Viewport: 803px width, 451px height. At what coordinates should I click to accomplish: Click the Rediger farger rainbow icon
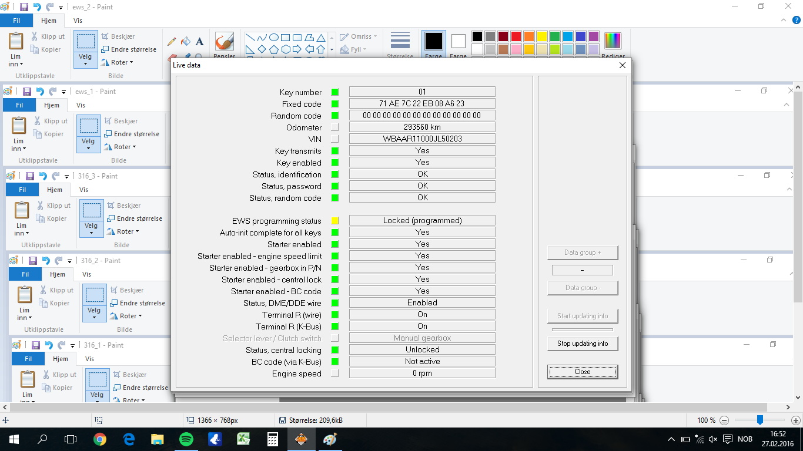(613, 42)
